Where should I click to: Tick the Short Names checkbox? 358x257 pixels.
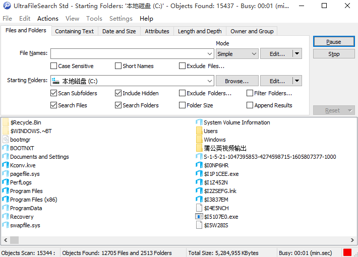(x=118, y=66)
